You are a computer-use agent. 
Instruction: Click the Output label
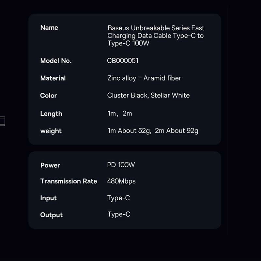pos(52,215)
